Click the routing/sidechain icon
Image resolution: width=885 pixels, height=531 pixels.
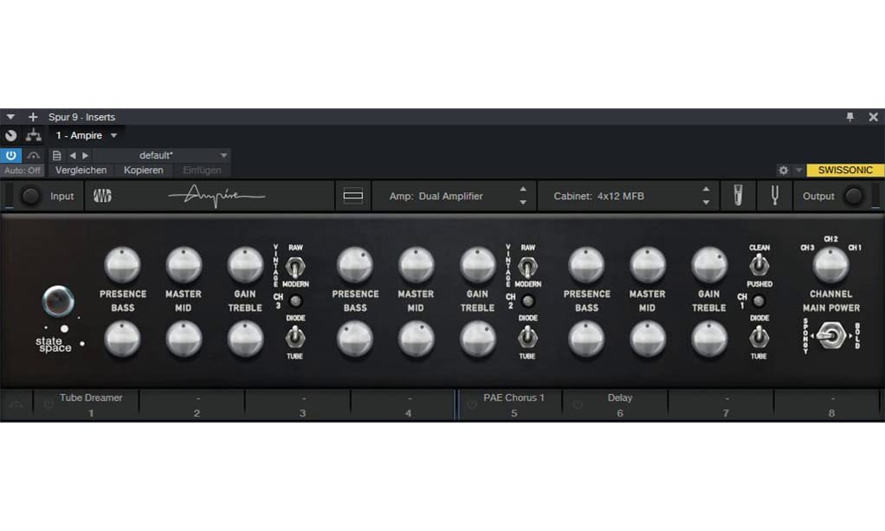[33, 136]
